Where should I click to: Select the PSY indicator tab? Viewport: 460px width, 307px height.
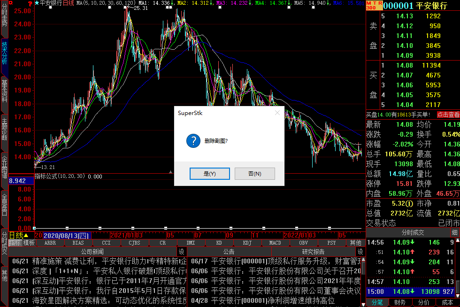(331, 243)
